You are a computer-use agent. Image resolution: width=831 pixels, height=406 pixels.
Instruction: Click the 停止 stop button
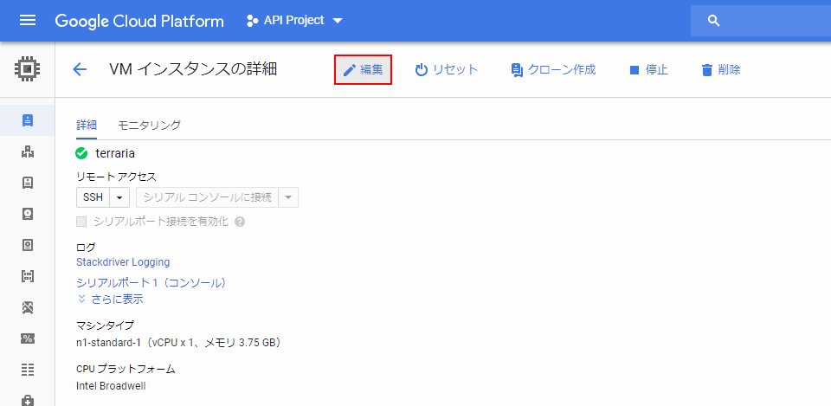[648, 69]
